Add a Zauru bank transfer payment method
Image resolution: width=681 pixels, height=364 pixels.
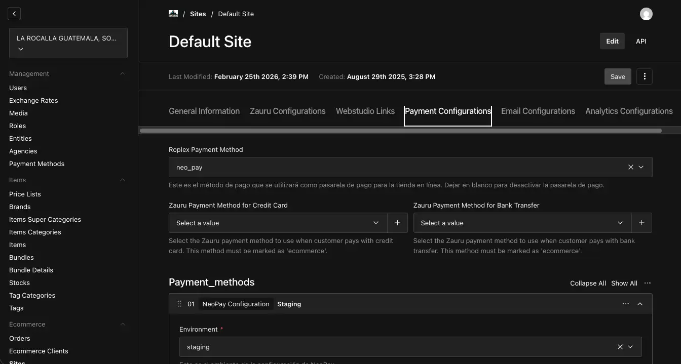641,223
